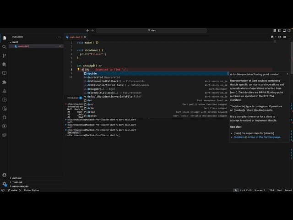Click the Dart language mode indicator
The height and width of the screenshot is (220, 293).
tap(280, 190)
